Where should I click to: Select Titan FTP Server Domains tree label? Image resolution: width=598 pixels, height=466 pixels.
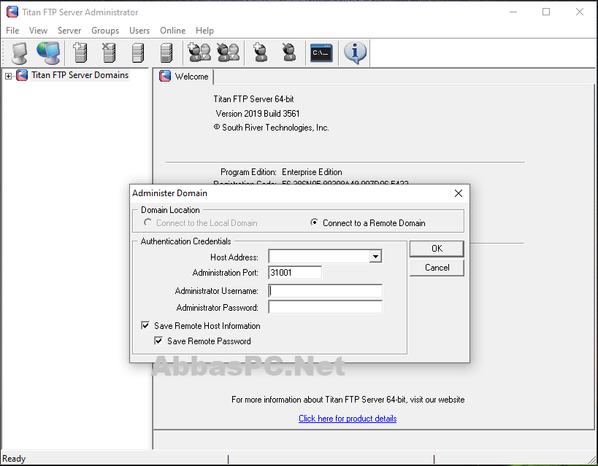(x=80, y=75)
